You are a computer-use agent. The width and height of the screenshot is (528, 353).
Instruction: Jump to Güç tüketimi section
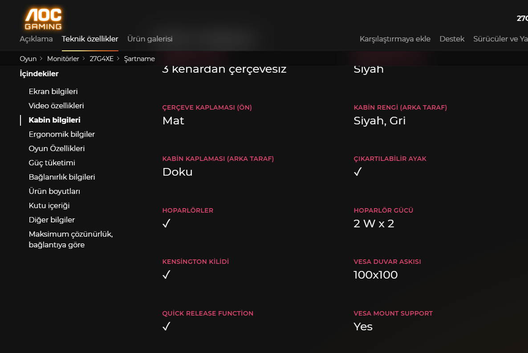[52, 163]
